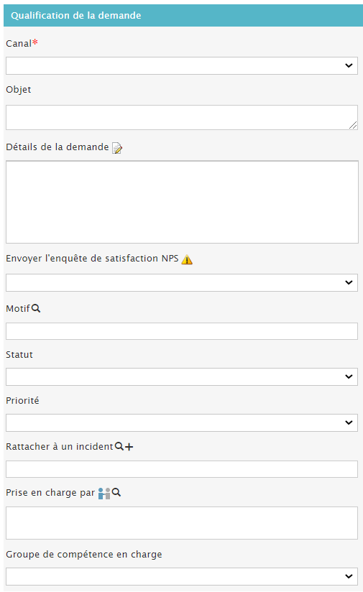This screenshot has height=592, width=363.
Task: Open the Canal dropdown
Action: pyautogui.click(x=182, y=65)
